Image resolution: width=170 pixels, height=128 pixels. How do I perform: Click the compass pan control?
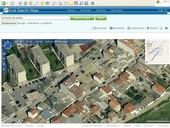point(8,46)
